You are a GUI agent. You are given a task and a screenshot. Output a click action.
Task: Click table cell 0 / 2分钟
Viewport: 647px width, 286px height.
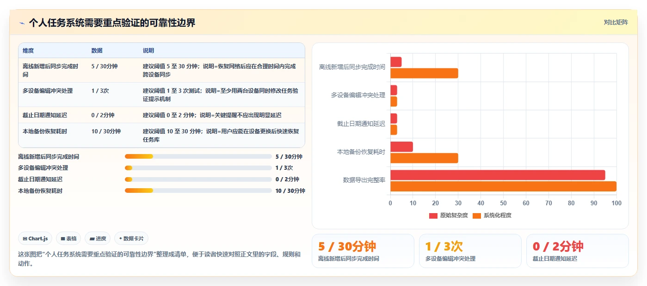pos(103,115)
